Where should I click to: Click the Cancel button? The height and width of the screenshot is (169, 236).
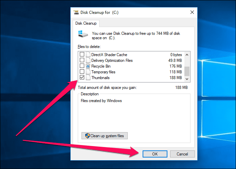(182, 154)
